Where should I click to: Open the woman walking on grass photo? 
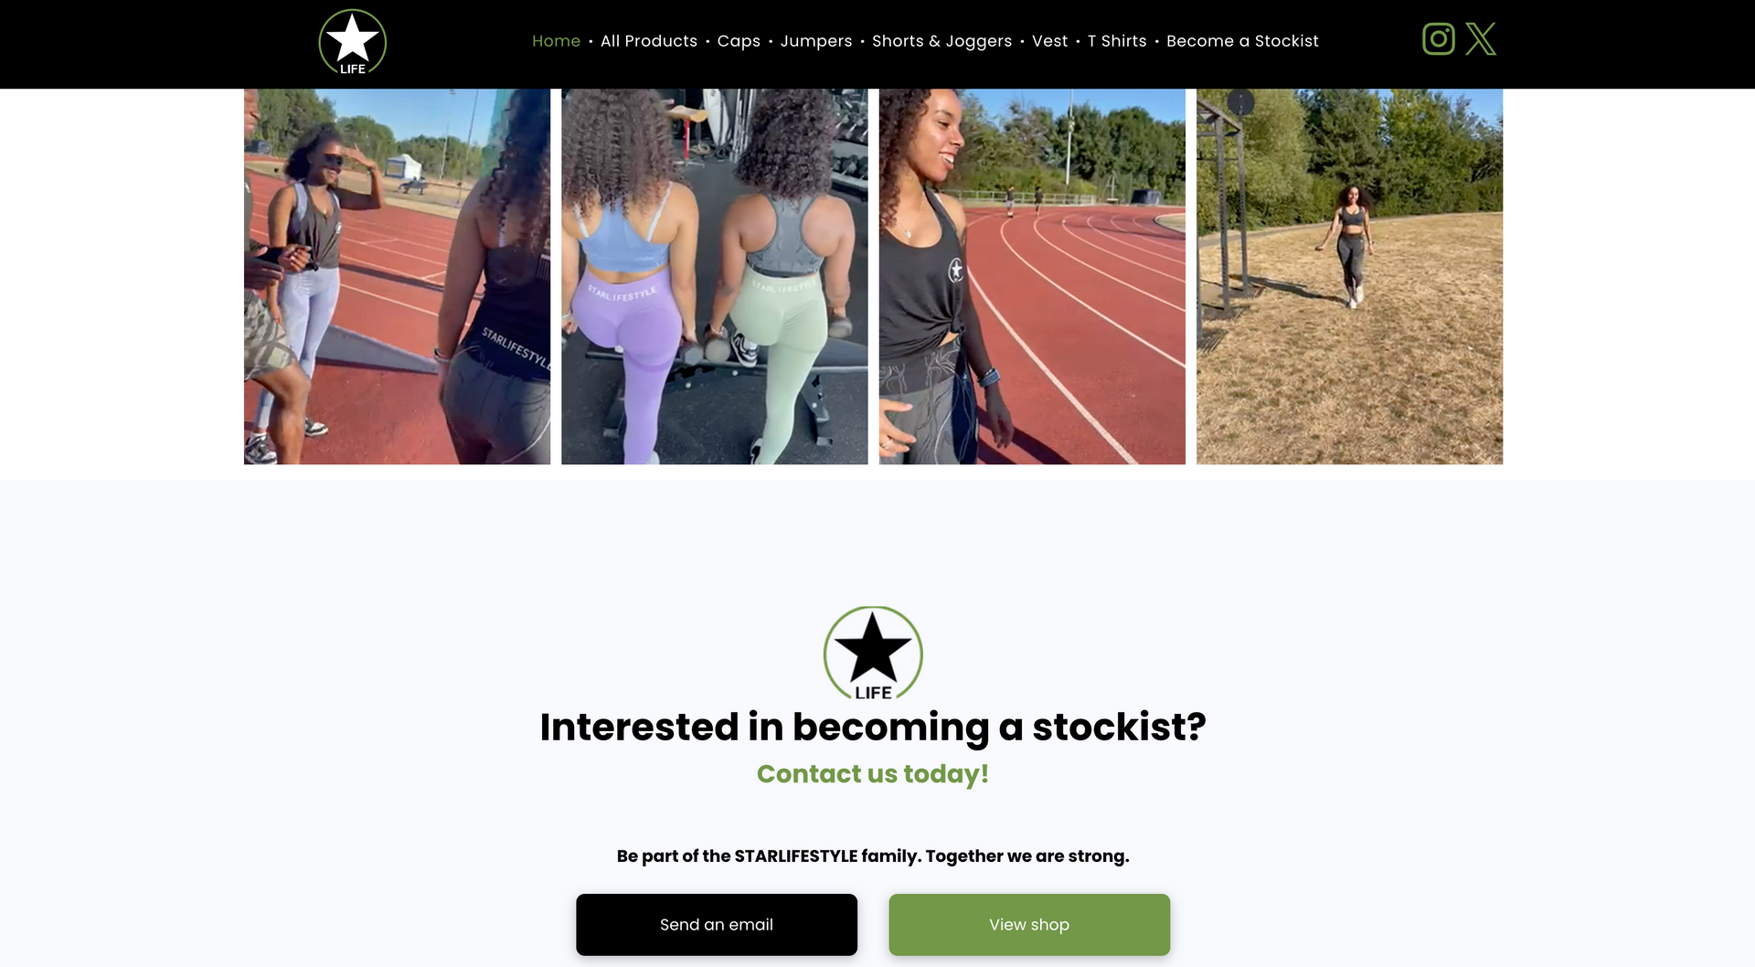click(x=1349, y=276)
